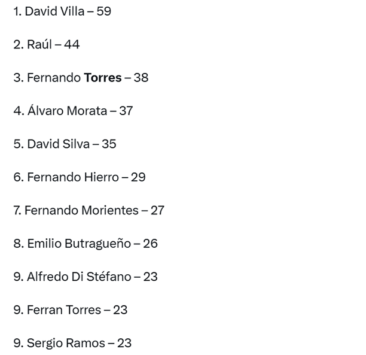Click the David Villa – 59 entry
366x355 pixels.
(x=62, y=11)
